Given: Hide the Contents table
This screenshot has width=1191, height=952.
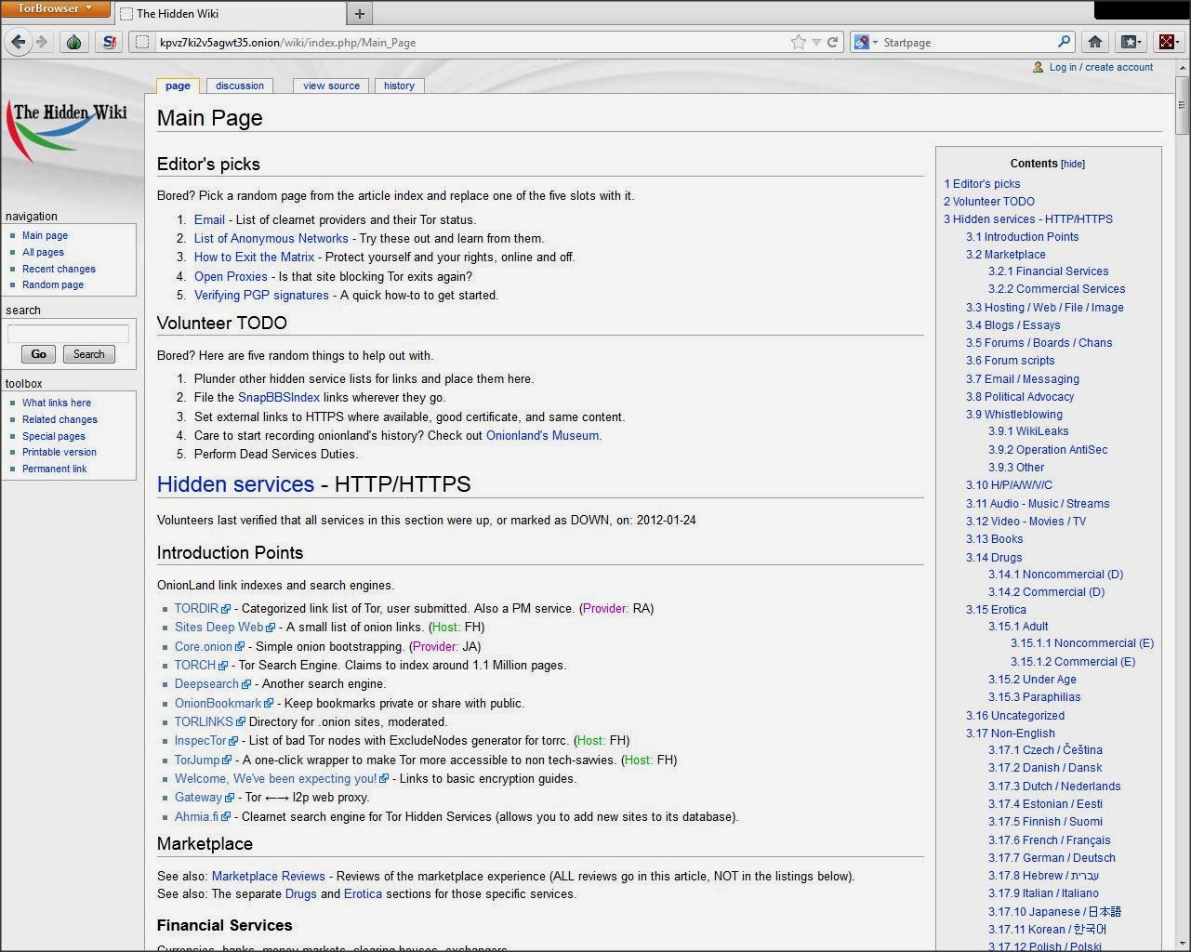Looking at the screenshot, I should click(x=1073, y=164).
